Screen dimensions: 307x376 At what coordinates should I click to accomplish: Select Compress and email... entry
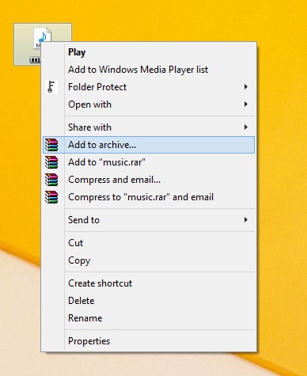click(x=149, y=180)
